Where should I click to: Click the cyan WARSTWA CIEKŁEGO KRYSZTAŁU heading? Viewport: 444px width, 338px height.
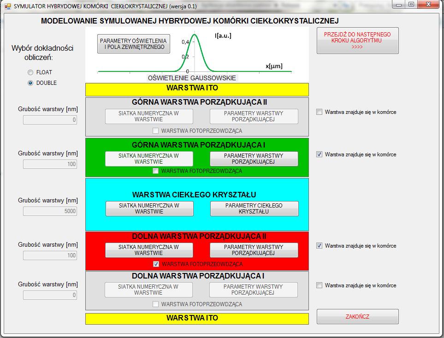pyautogui.click(x=194, y=195)
